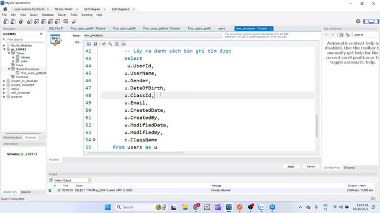Switch to Proc_users_getById - Routine tab
This screenshot has width=380, height=213.
click(161, 28)
